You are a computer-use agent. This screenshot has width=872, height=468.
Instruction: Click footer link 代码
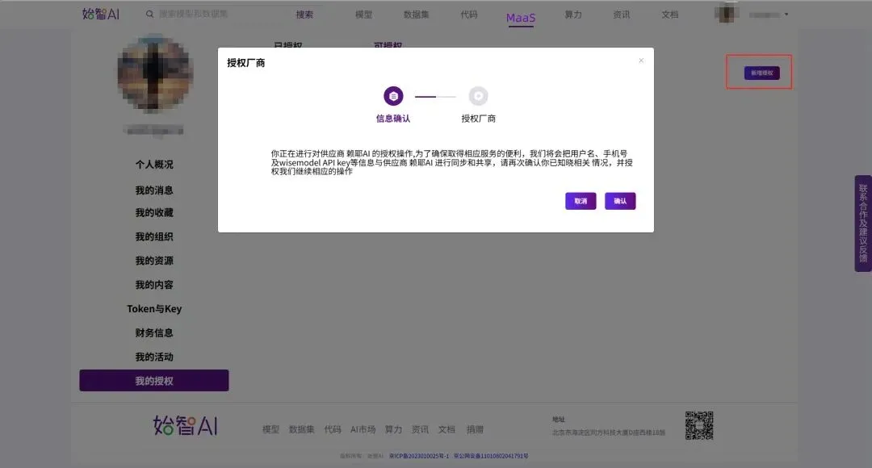pyautogui.click(x=333, y=429)
